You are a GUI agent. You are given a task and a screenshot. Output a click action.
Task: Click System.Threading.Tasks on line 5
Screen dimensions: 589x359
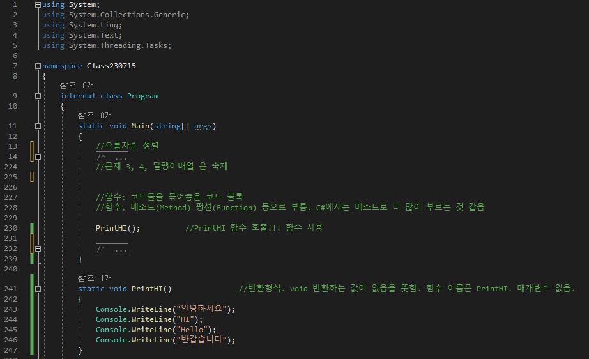point(118,45)
